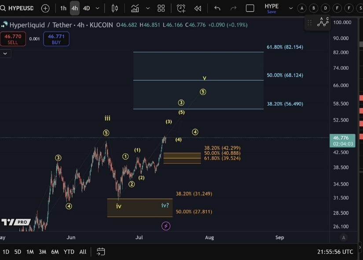The height and width of the screenshot is (260, 363).
Task: Set range to 5D
Action: (18, 252)
